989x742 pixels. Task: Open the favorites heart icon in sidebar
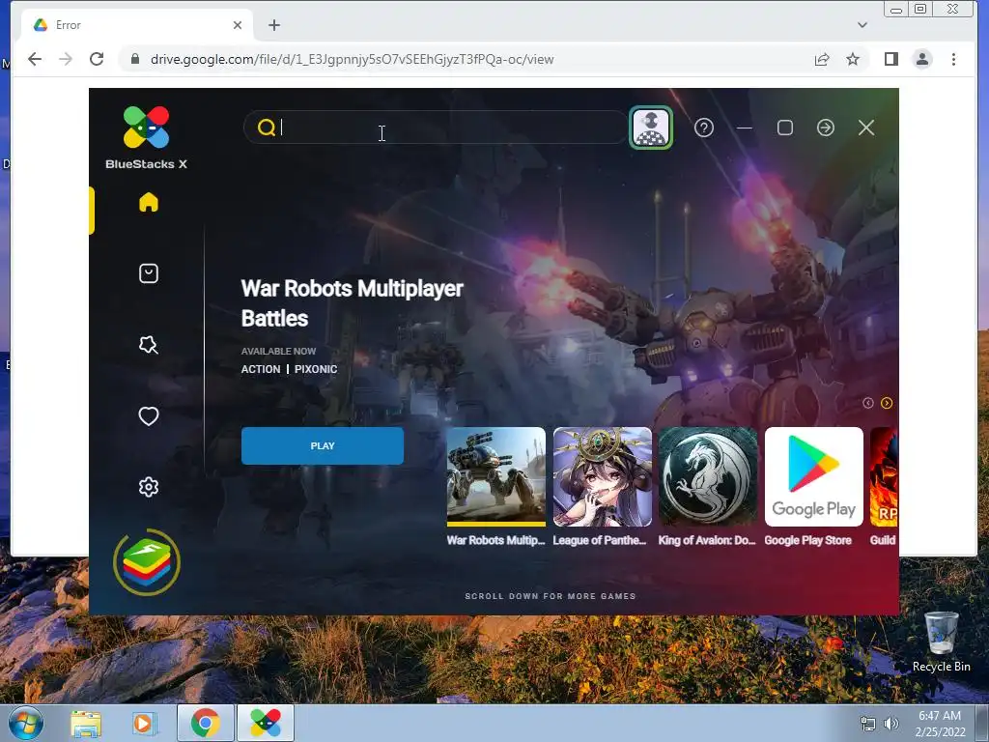[148, 416]
